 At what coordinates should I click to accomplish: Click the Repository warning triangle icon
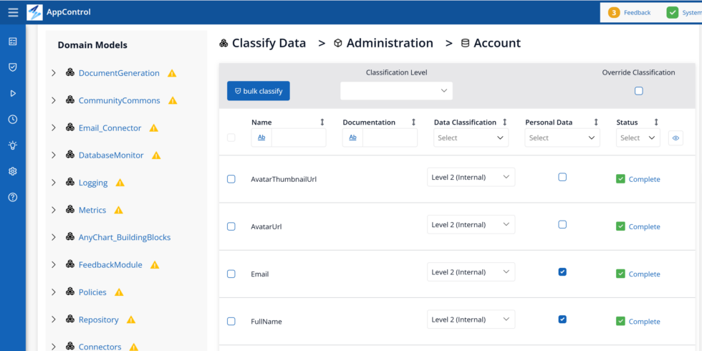tap(131, 319)
